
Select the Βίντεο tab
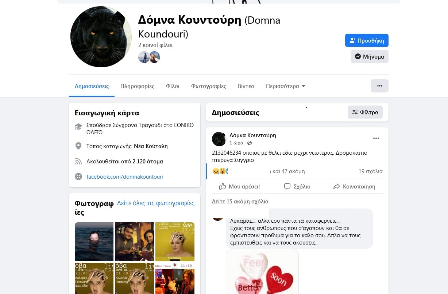coord(246,86)
